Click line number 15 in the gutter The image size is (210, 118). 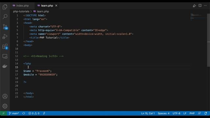16,67
